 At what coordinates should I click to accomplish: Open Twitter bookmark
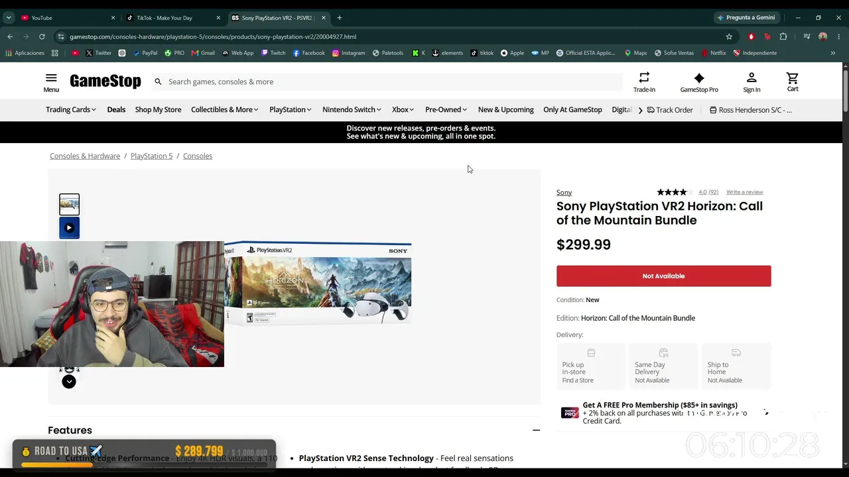coord(98,53)
